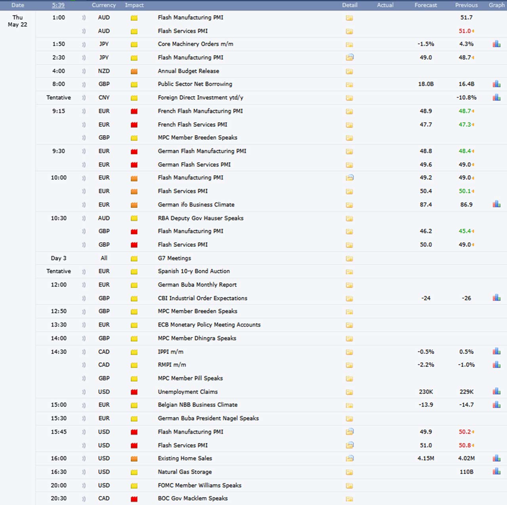Enable alert for USD Unemployment Claims
The height and width of the screenshot is (505, 507).
tap(84, 392)
